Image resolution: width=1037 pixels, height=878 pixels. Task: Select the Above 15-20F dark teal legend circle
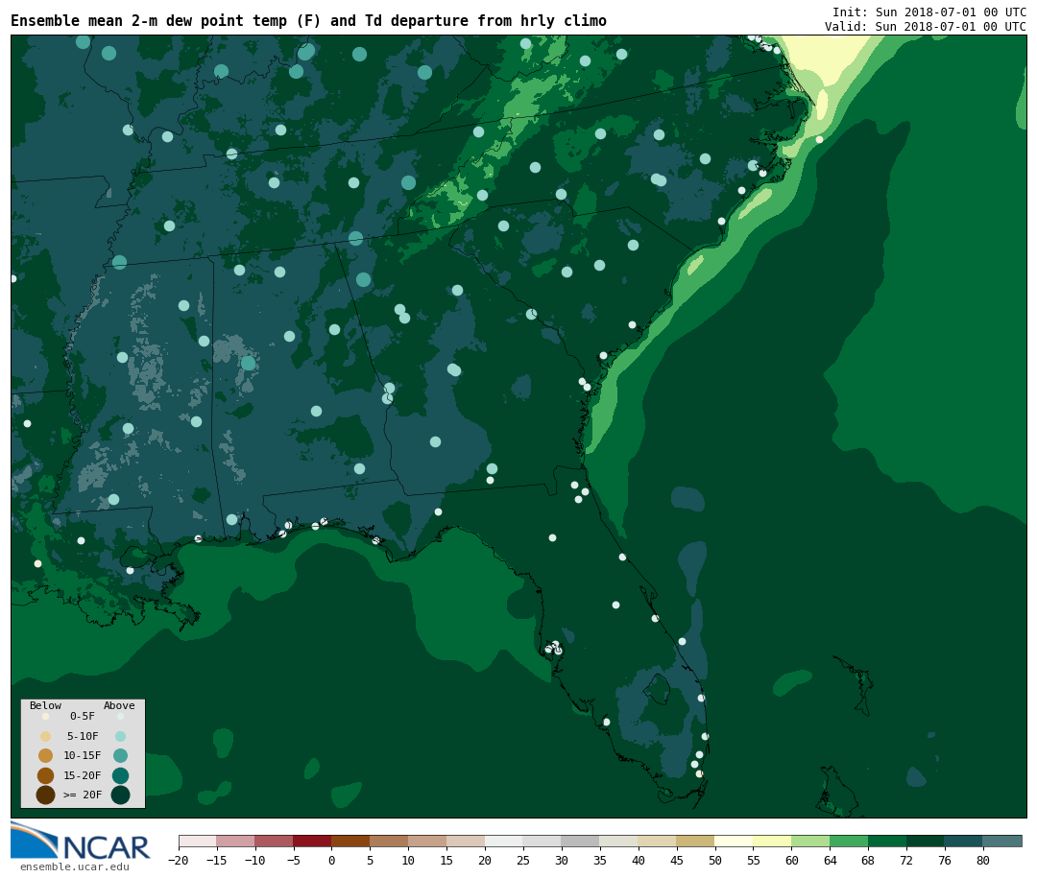click(x=120, y=775)
